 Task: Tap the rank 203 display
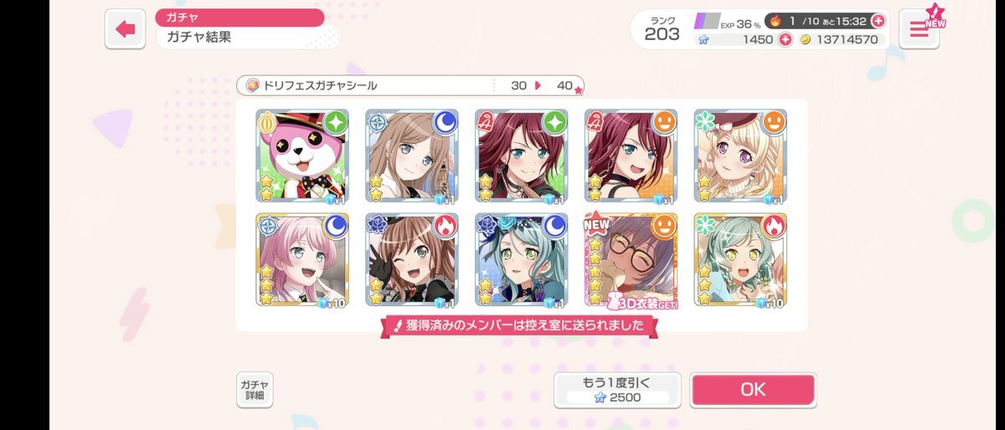tap(662, 28)
